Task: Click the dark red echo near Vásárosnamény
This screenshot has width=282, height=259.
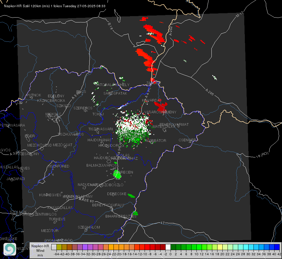Action: click(161, 107)
